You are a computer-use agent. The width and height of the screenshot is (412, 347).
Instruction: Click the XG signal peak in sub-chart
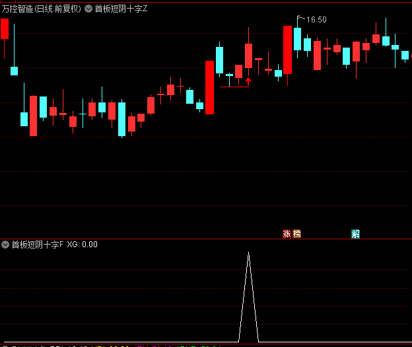tap(248, 297)
